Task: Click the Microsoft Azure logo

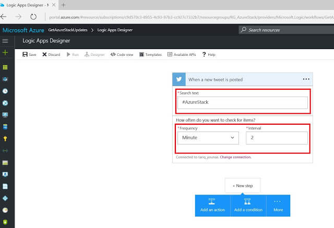Action: (23, 30)
